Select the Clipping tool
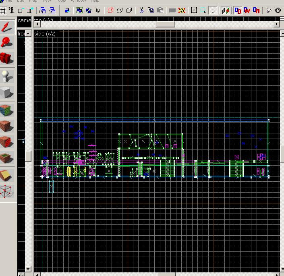Image resolution: width=284 pixels, height=276 pixels. pyautogui.click(x=7, y=176)
